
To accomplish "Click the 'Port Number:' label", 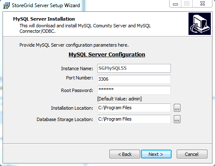I will (x=80, y=78).
